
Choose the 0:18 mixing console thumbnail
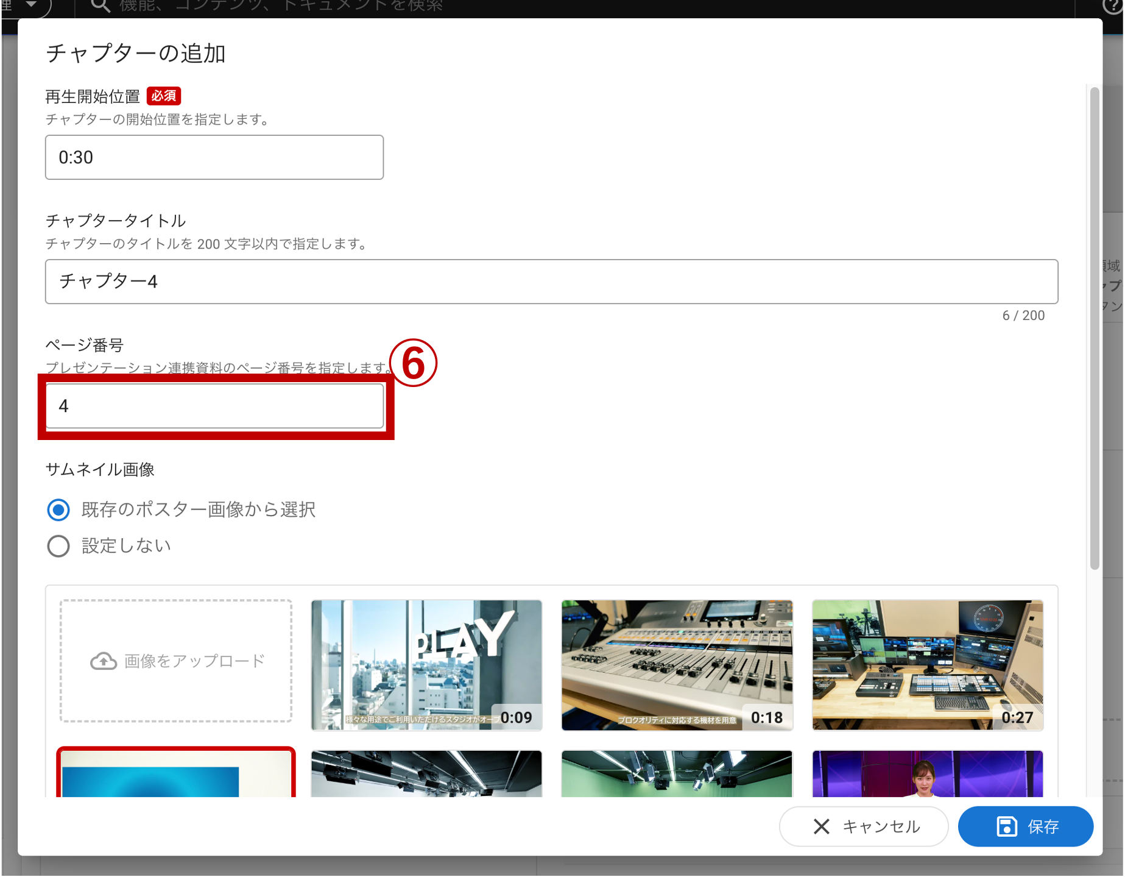[677, 666]
